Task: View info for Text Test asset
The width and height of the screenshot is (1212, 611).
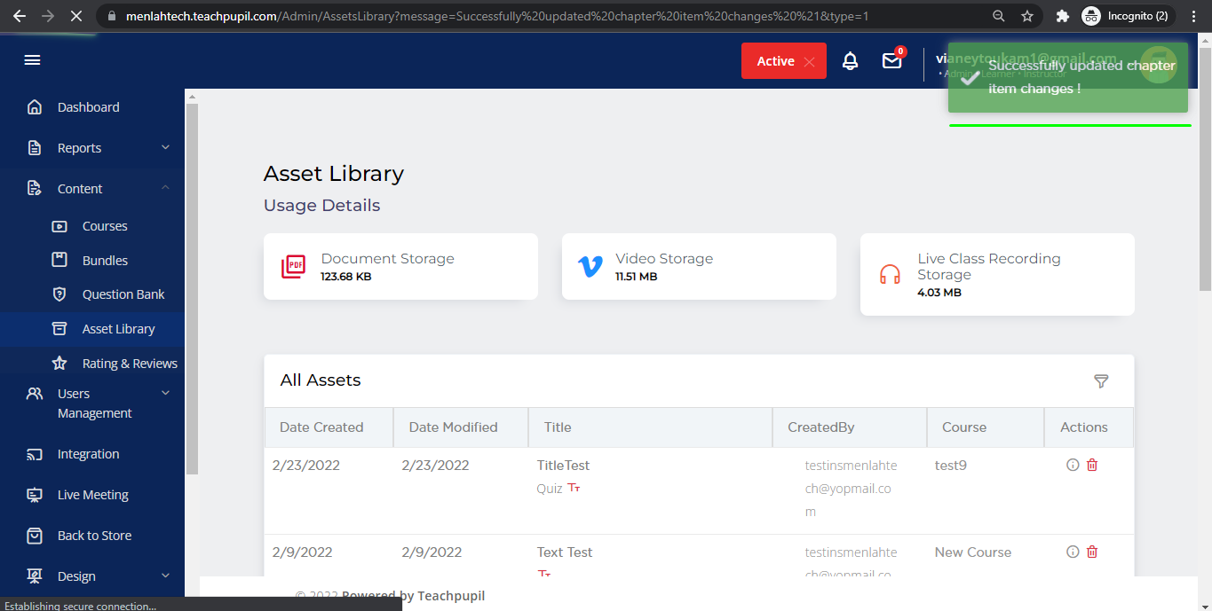Action: pyautogui.click(x=1073, y=552)
